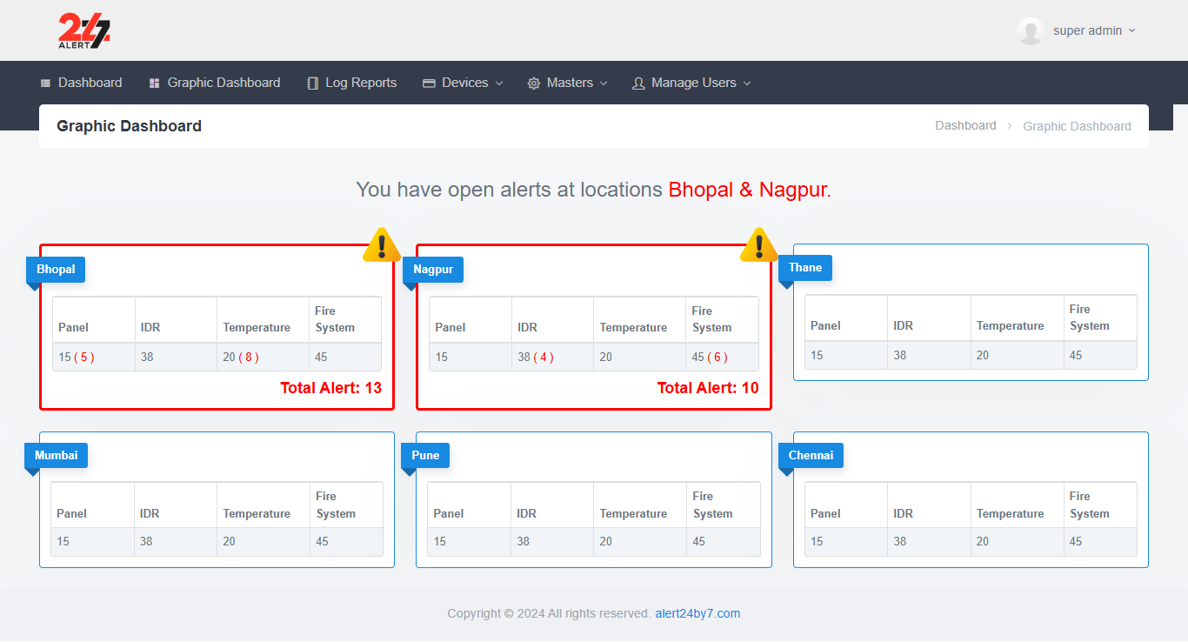The width and height of the screenshot is (1188, 642).
Task: Click the user avatar image
Action: pos(1031,30)
